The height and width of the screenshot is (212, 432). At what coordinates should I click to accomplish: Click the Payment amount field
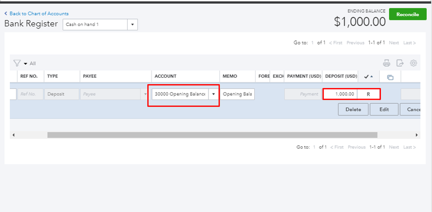pos(303,94)
